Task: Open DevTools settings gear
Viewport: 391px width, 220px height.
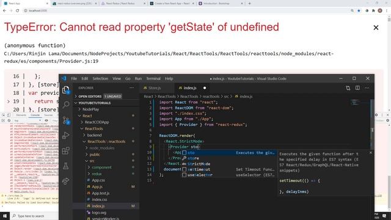Action: (x=376, y=115)
